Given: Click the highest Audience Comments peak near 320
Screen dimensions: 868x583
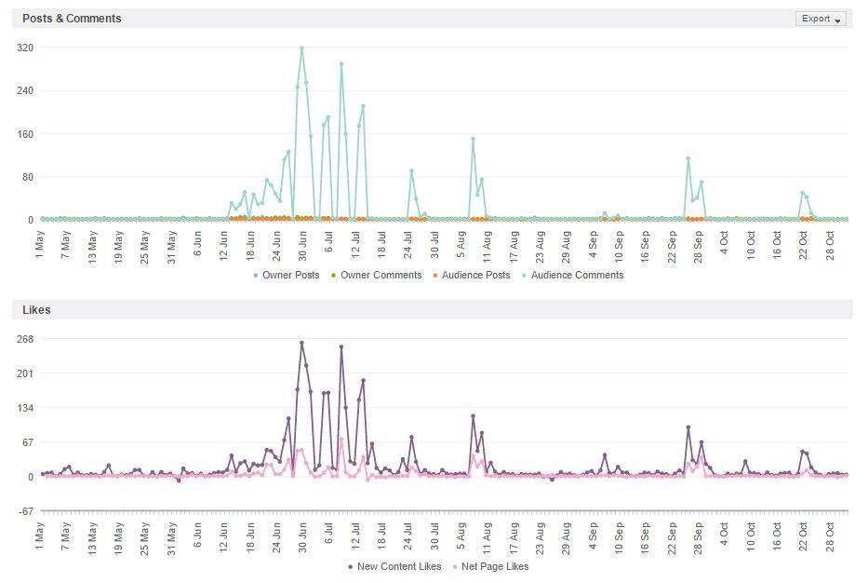Looking at the screenshot, I should 301,47.
